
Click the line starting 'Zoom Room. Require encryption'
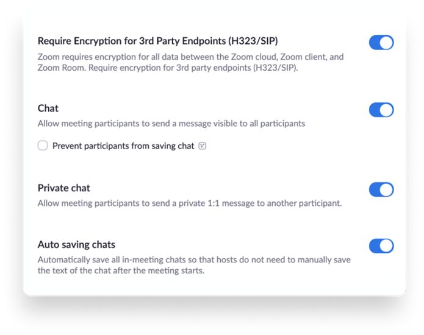[168, 68]
